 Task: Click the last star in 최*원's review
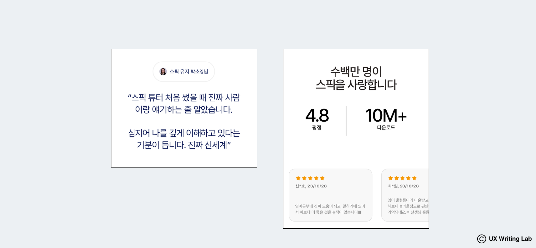tap(414, 178)
